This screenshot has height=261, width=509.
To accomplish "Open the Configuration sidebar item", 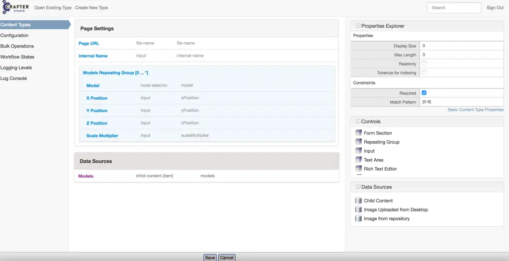I will [14, 36].
